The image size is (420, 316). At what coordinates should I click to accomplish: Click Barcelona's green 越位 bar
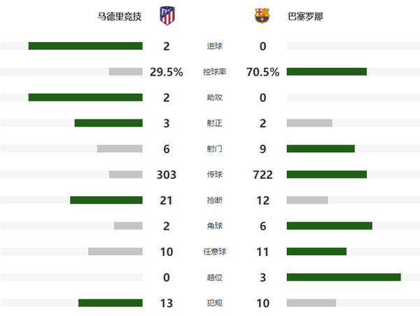point(344,278)
